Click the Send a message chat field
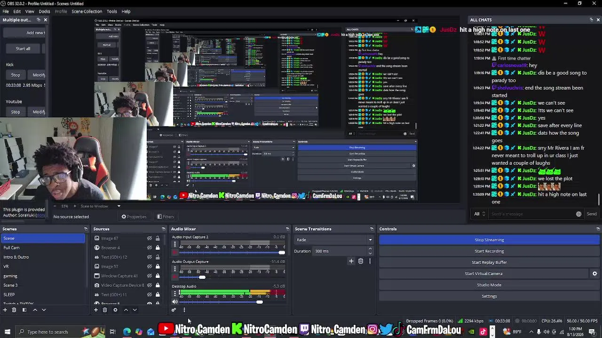 click(x=531, y=214)
